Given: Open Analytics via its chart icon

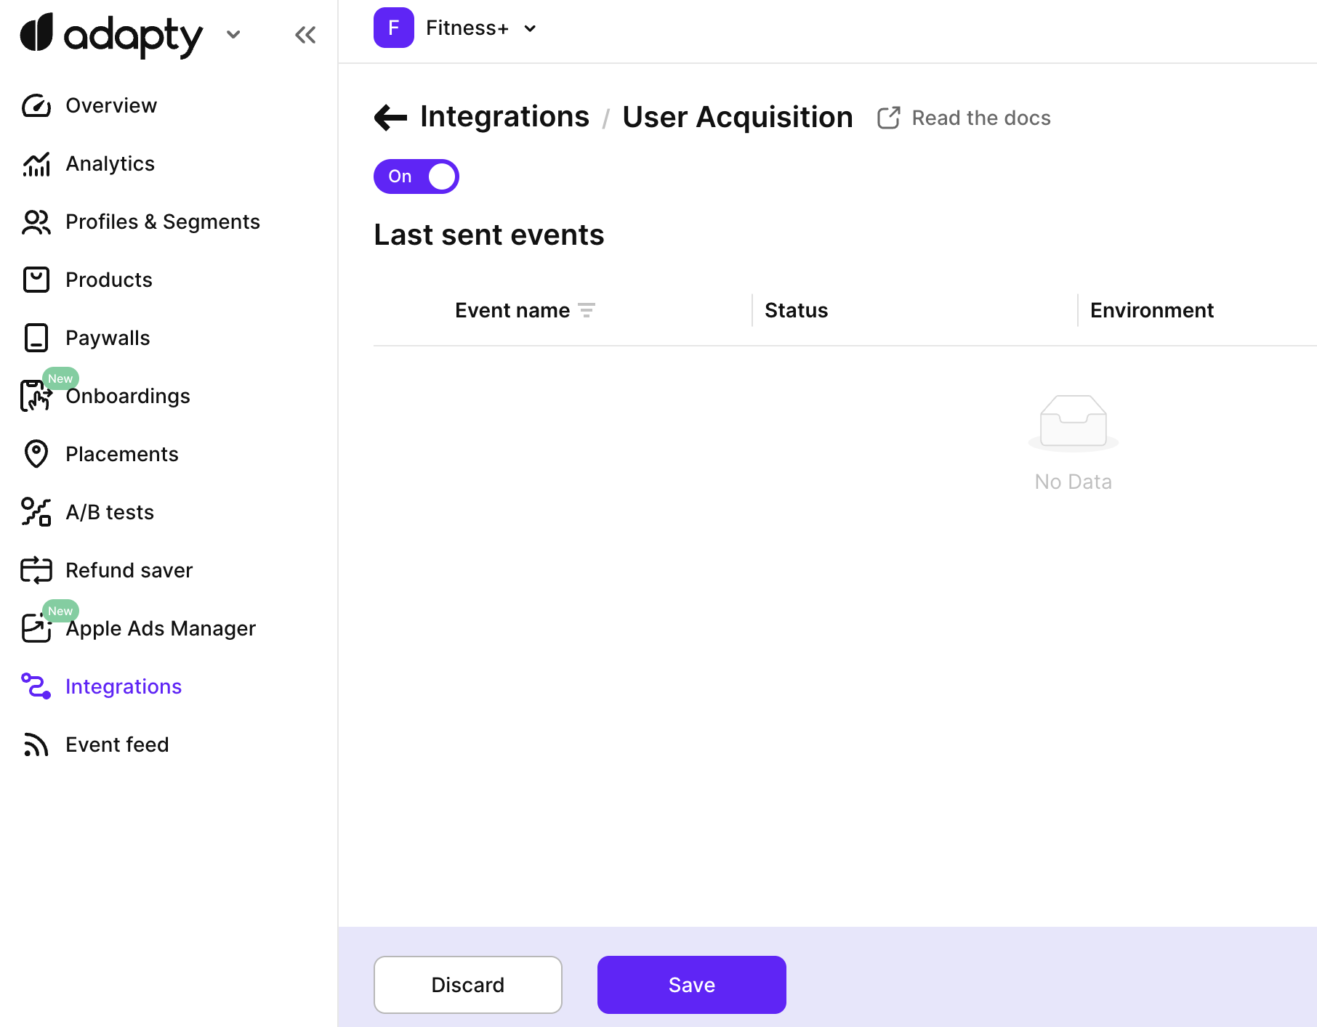Looking at the screenshot, I should point(36,164).
